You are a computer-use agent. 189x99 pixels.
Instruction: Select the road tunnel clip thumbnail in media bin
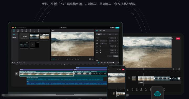[34, 36]
